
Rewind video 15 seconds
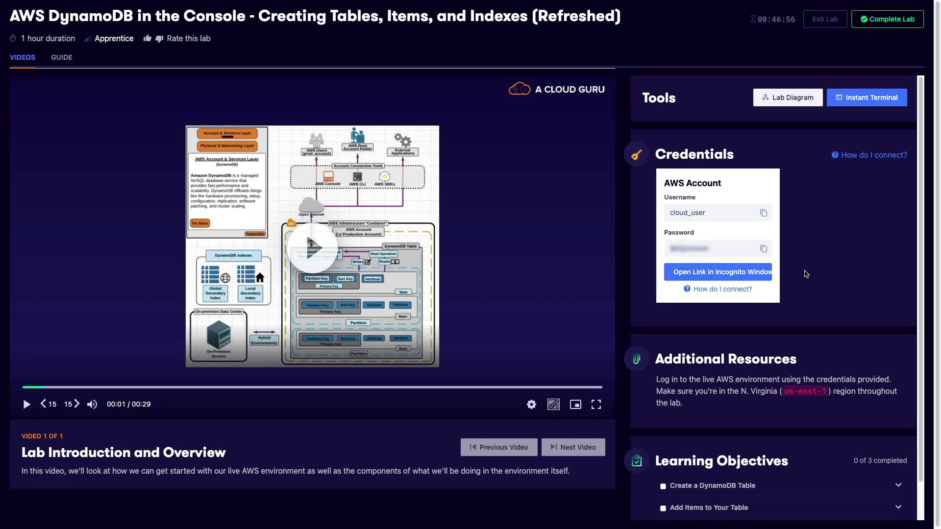pos(48,404)
